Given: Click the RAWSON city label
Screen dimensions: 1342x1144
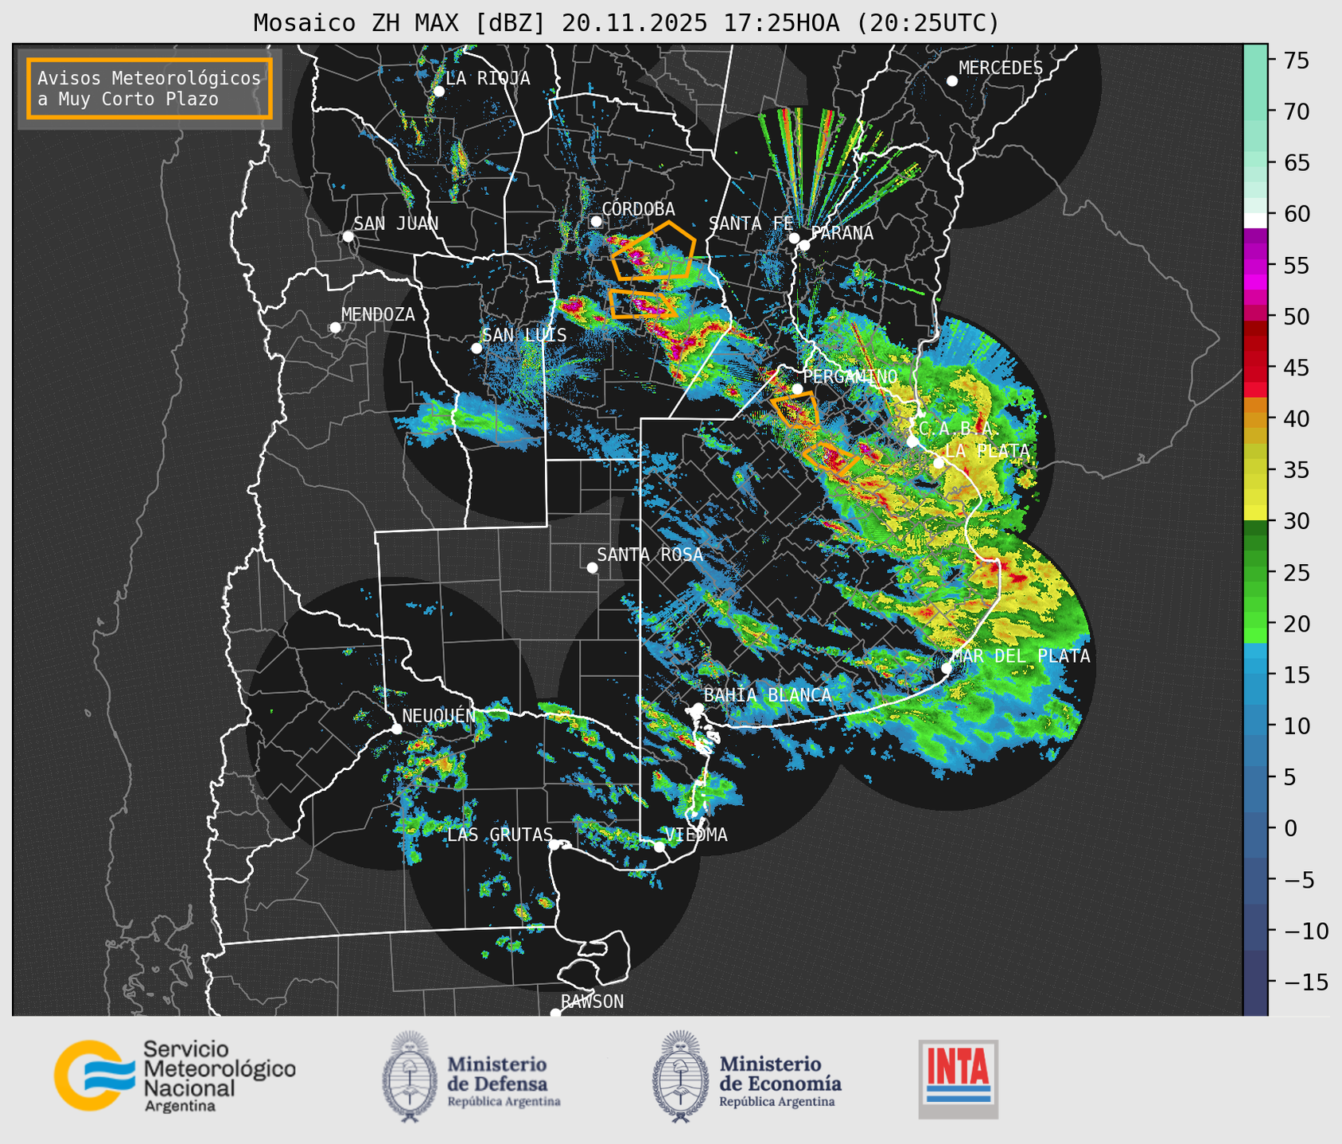Looking at the screenshot, I should click(x=592, y=1002).
